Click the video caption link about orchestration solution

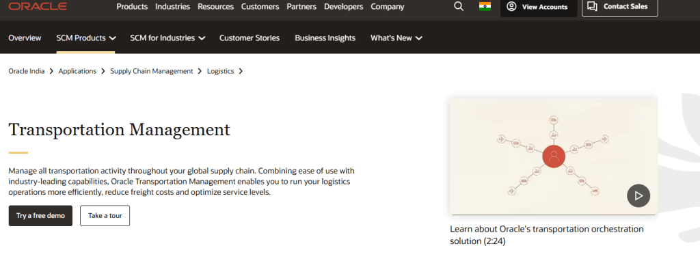click(547, 235)
